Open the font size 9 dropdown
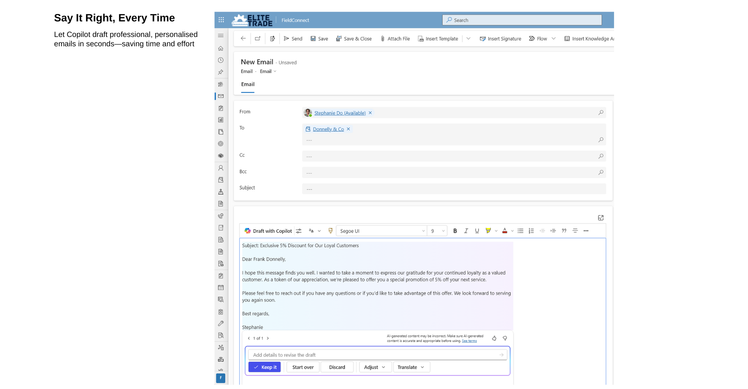748x389 pixels. [x=437, y=231]
